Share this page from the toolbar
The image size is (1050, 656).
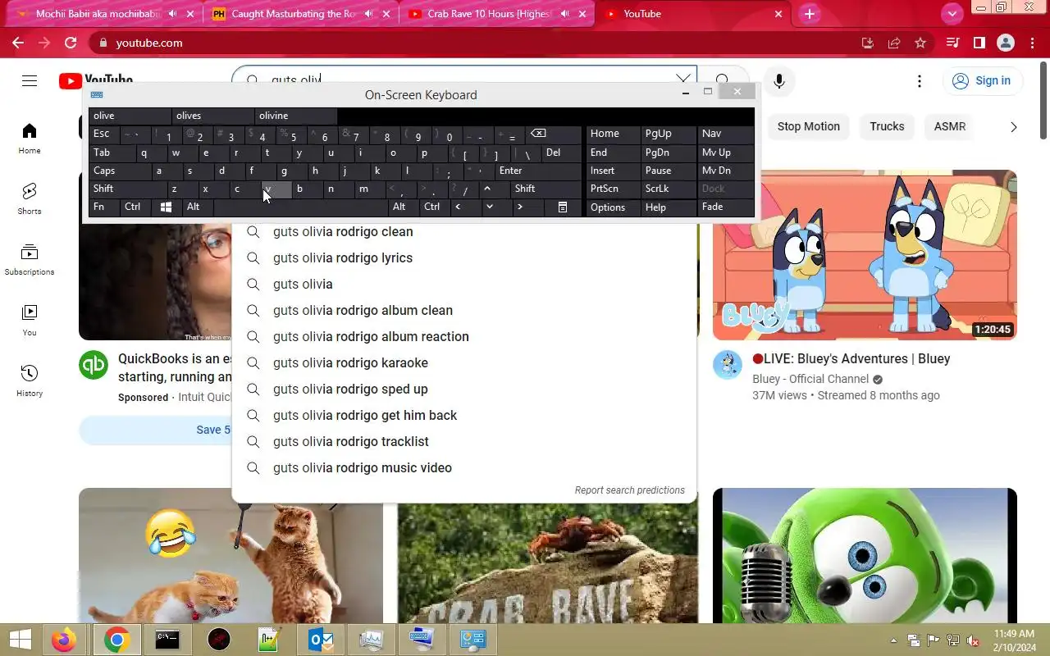pos(894,43)
